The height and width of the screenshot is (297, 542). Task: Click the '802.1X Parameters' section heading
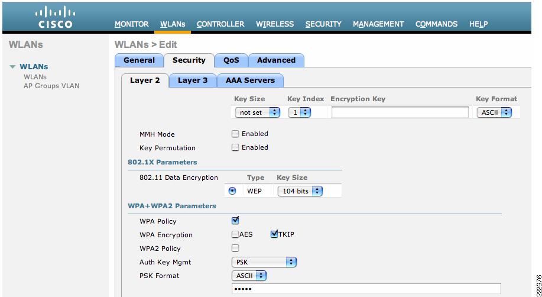point(163,162)
